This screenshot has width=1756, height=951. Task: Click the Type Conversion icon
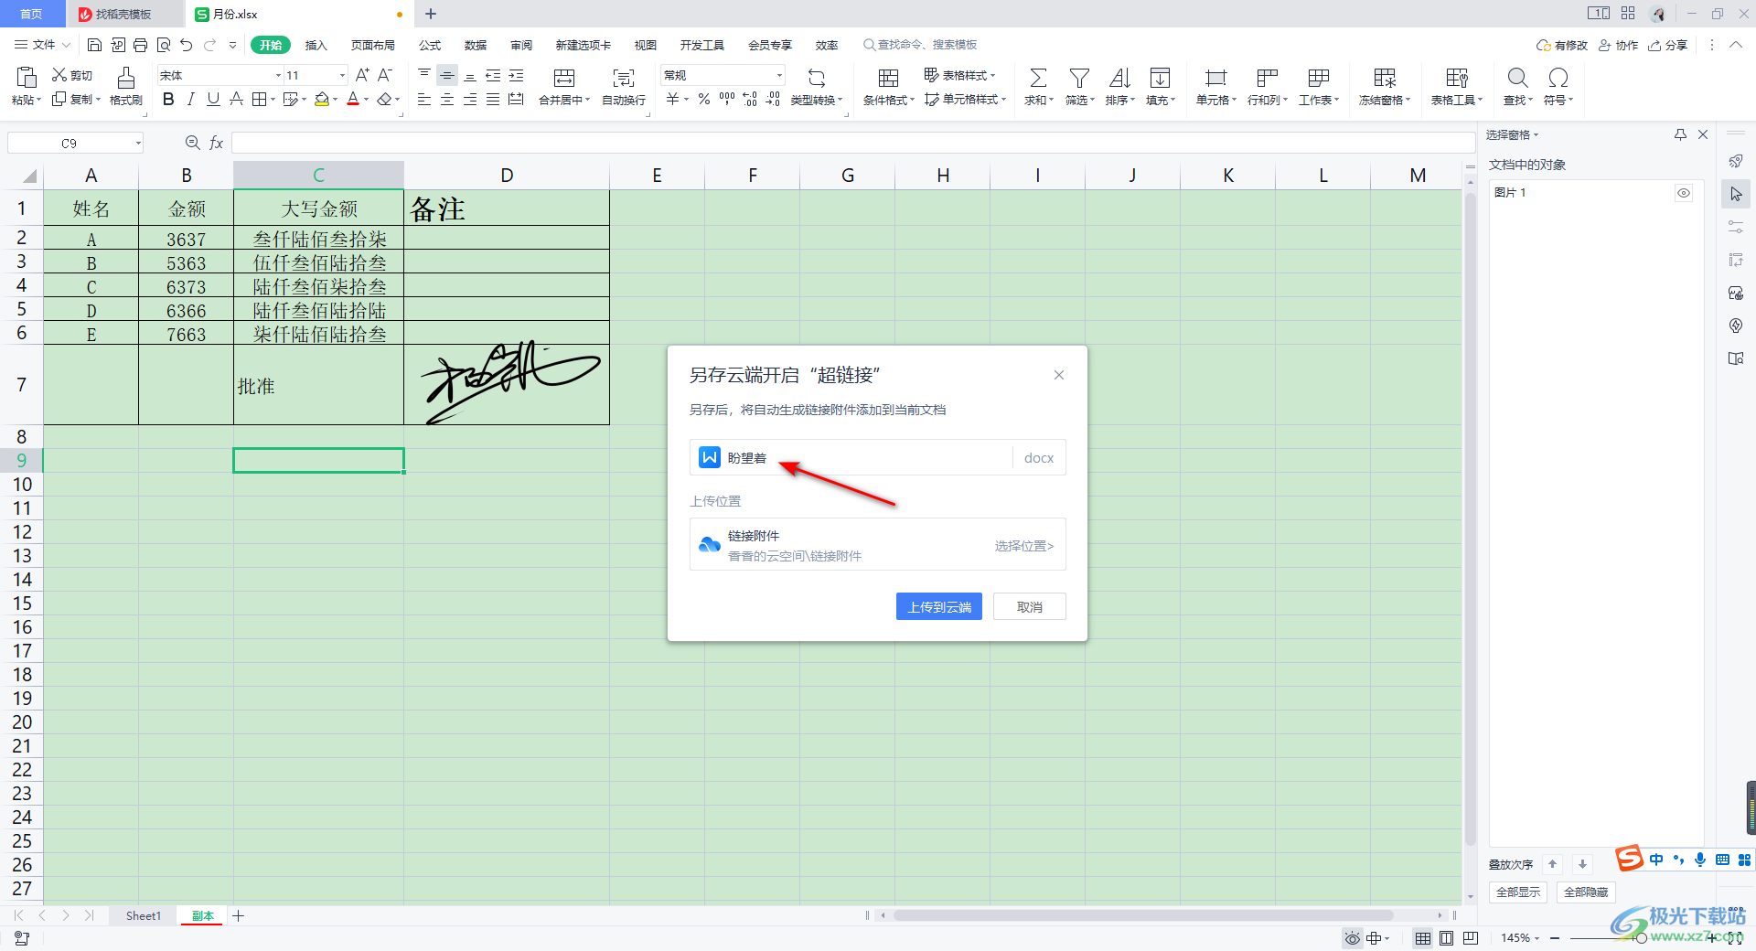817,78
